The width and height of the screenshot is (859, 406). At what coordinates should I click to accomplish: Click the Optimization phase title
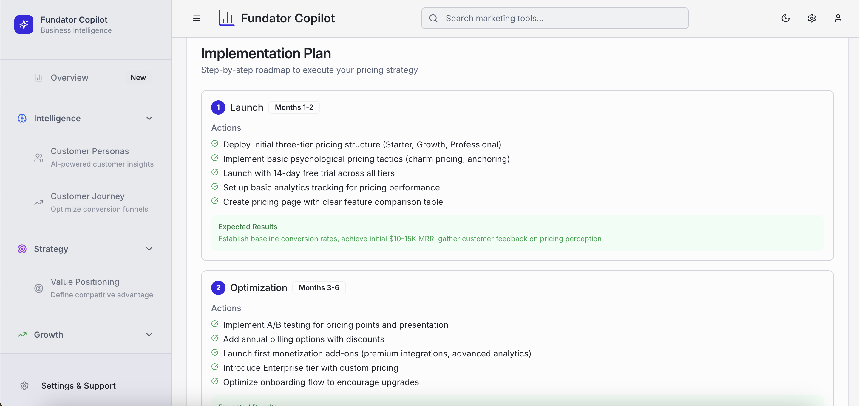click(x=258, y=288)
